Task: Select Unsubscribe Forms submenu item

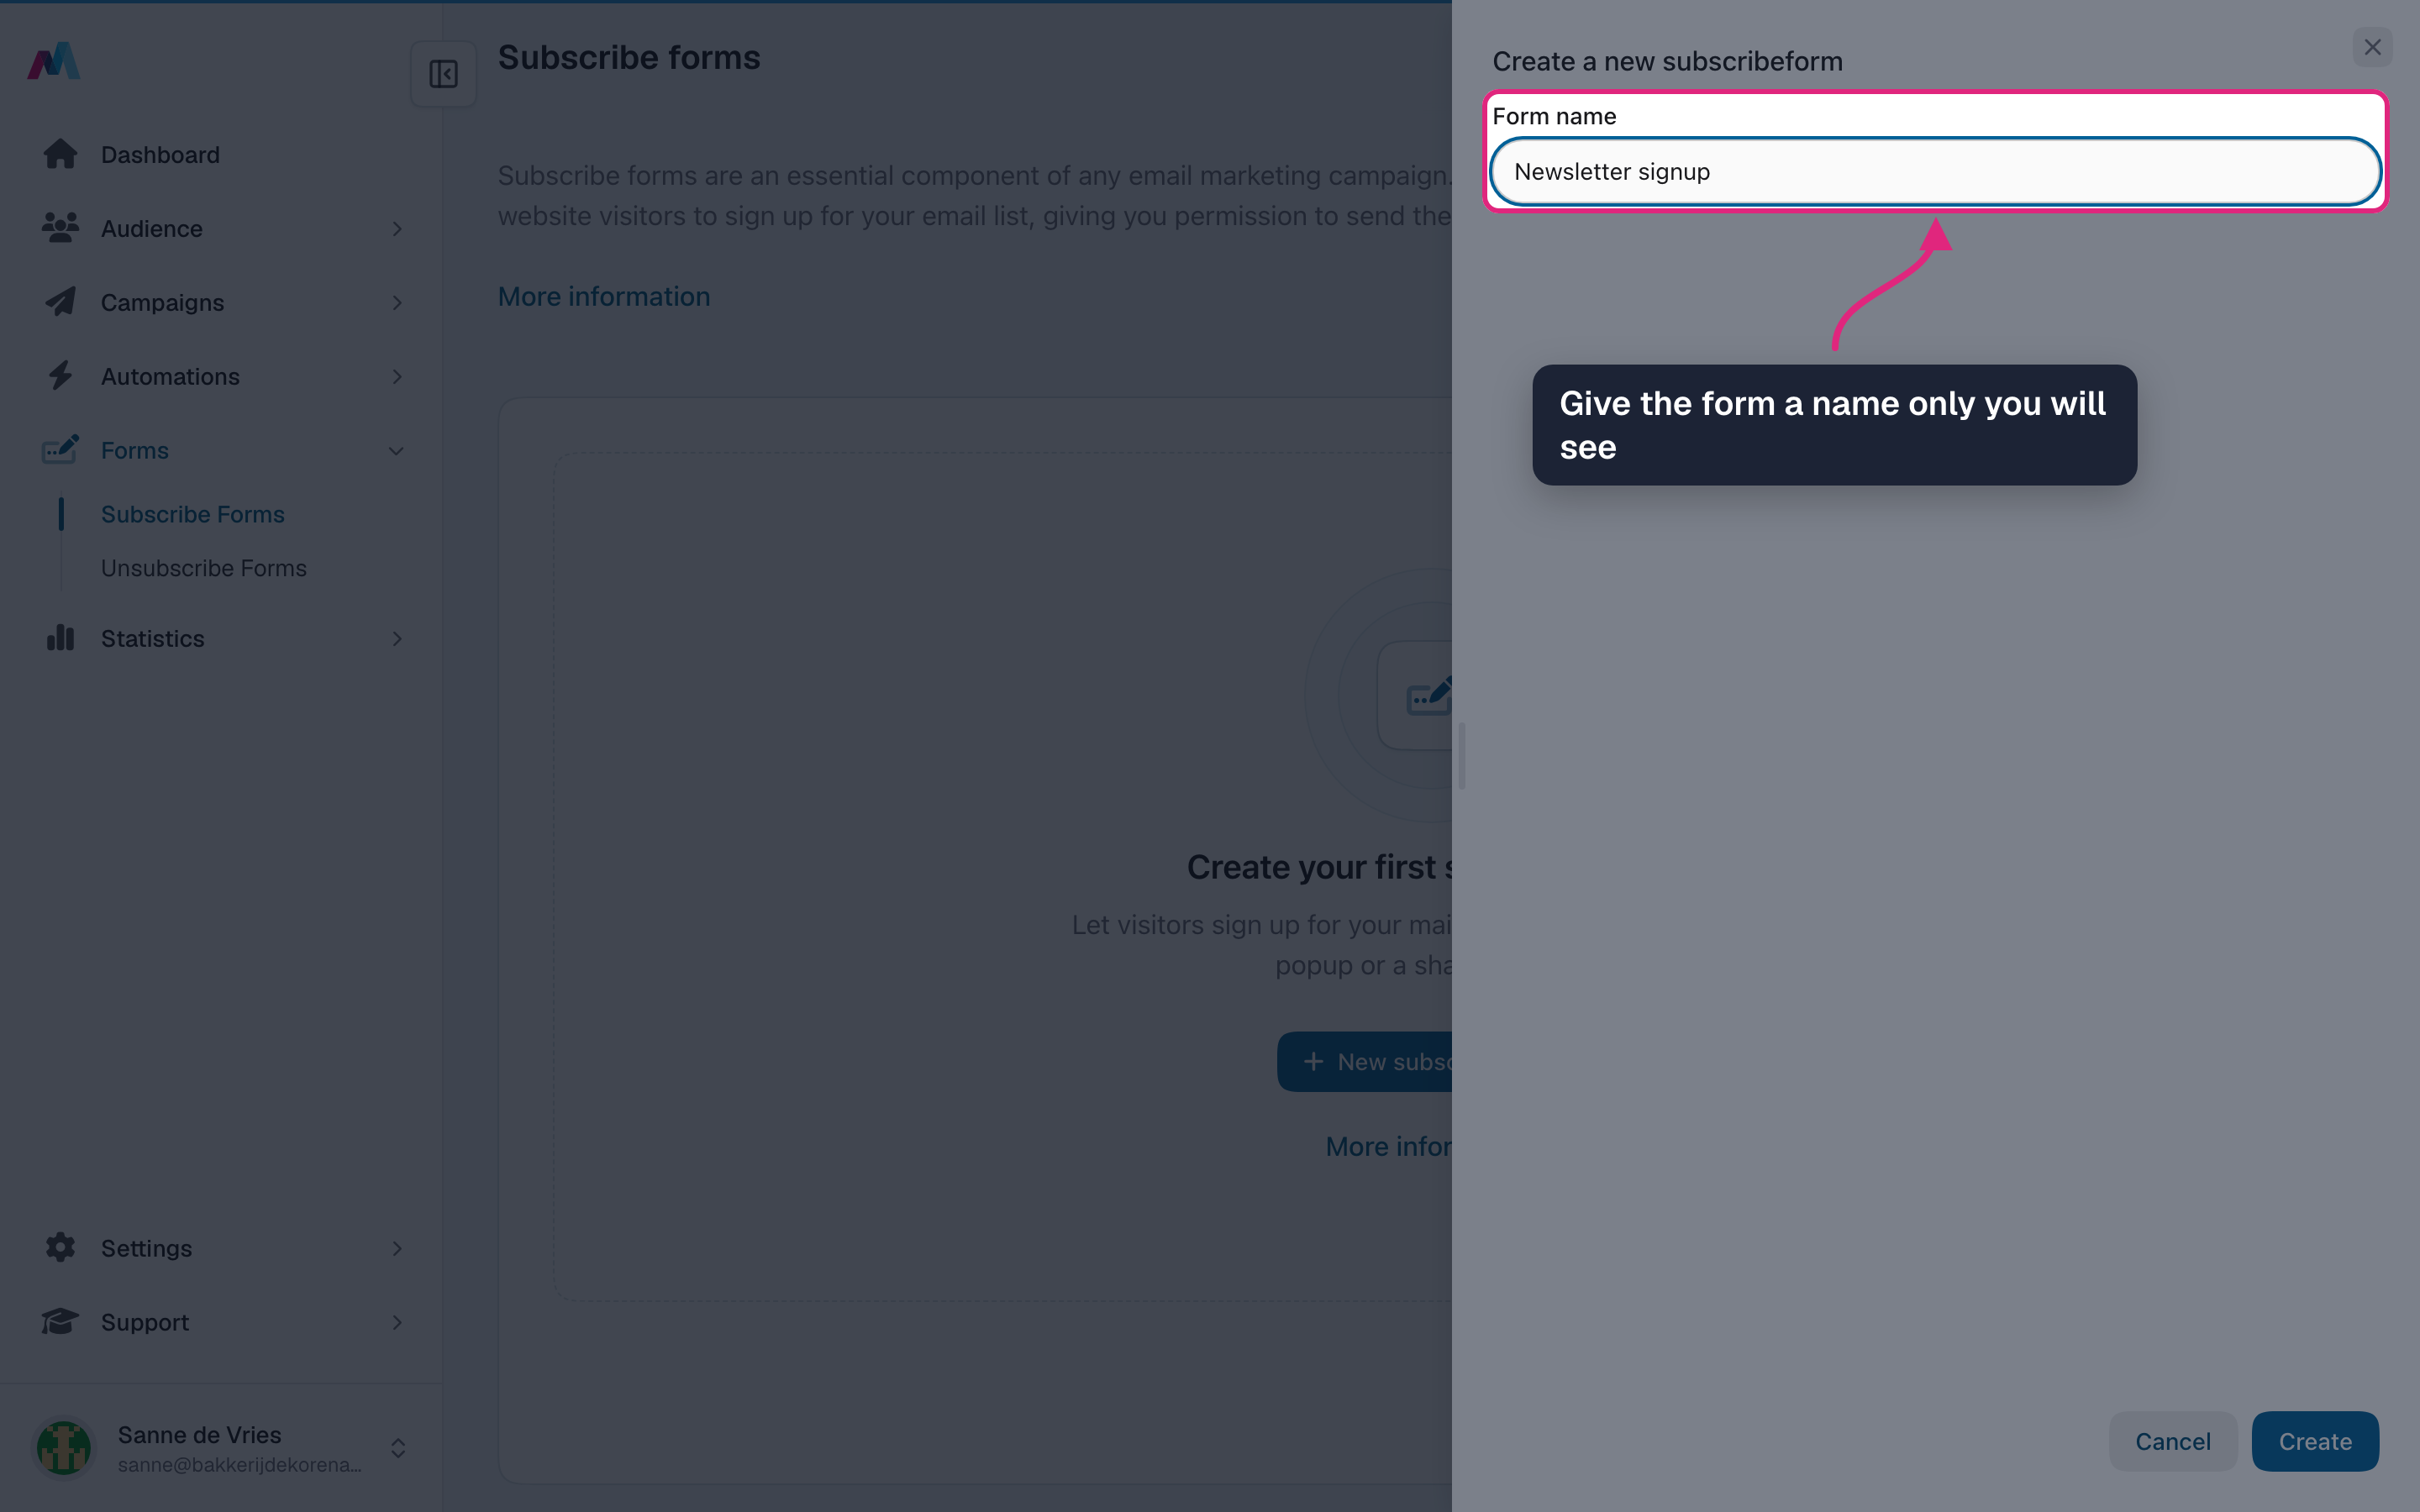Action: tap(204, 568)
